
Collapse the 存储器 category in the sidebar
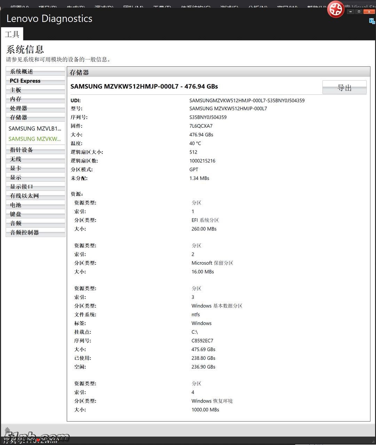(35, 118)
